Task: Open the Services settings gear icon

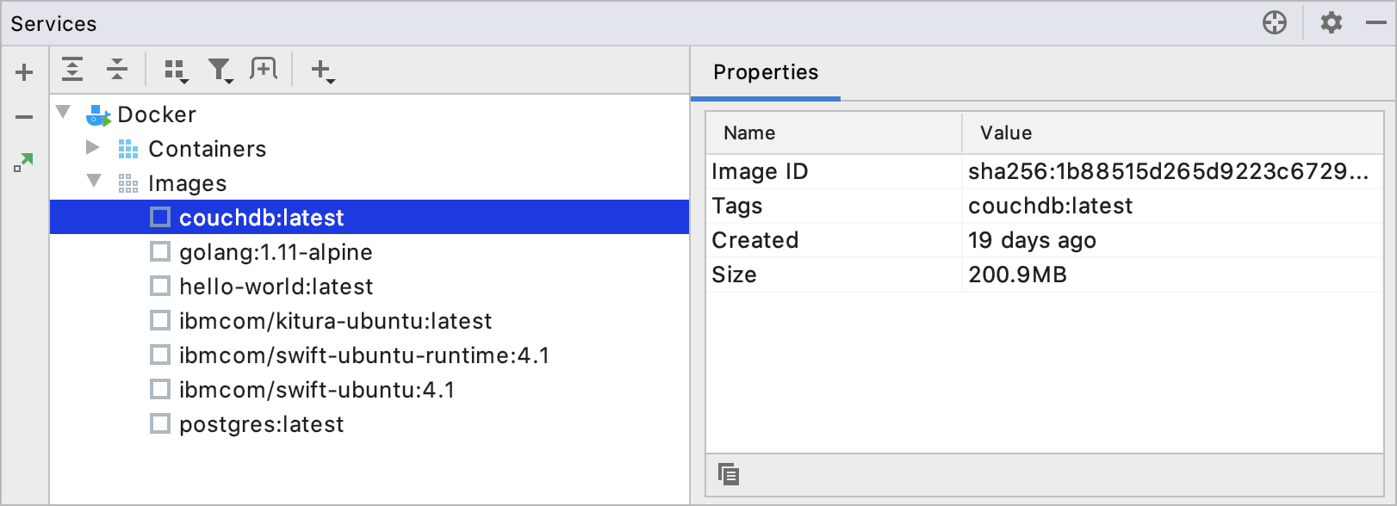Action: (x=1332, y=22)
